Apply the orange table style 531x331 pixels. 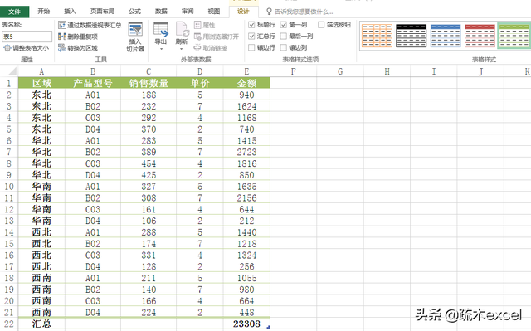(377, 36)
